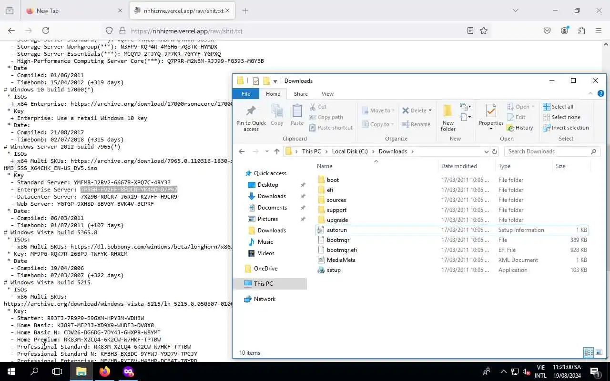
Task: Click Copy path in the ribbon
Action: tap(326, 117)
